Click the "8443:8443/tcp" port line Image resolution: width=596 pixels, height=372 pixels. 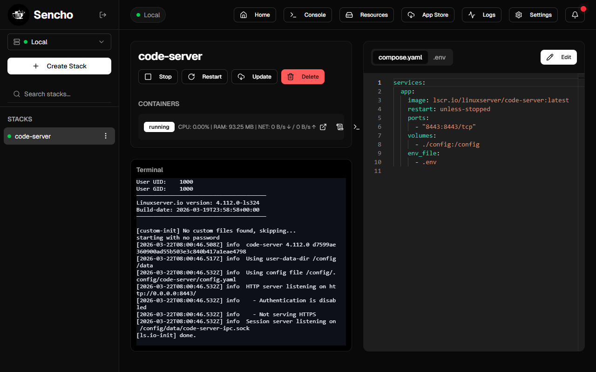445,126
